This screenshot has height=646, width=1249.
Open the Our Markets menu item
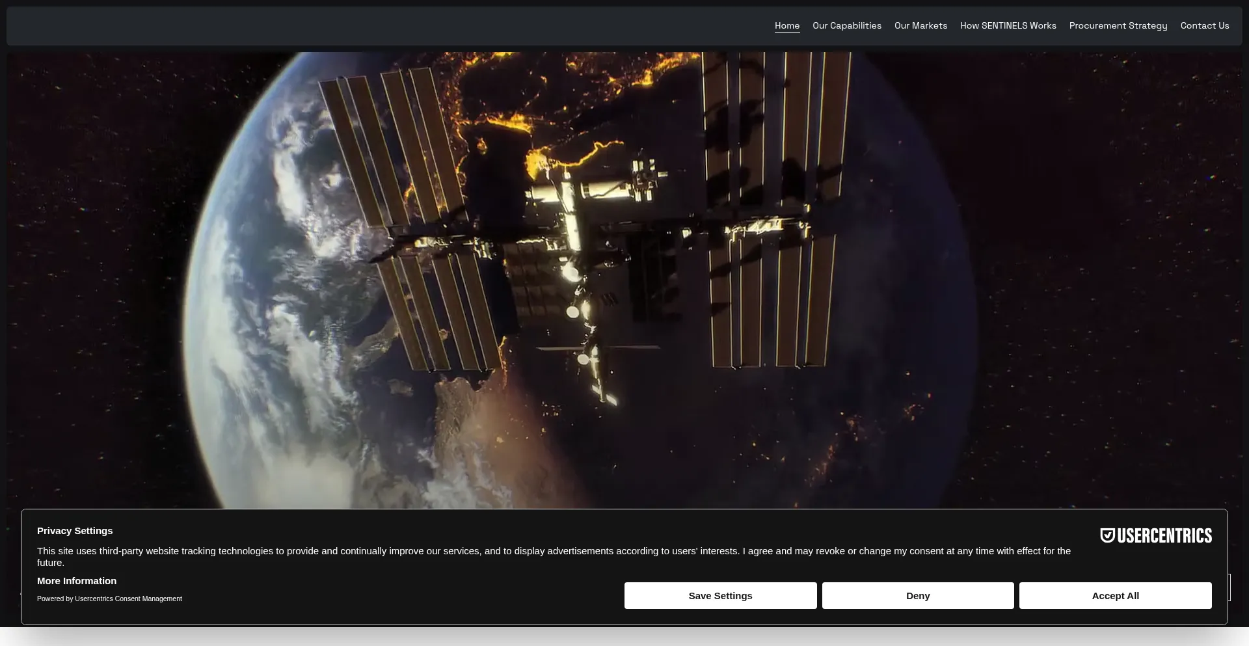(920, 26)
